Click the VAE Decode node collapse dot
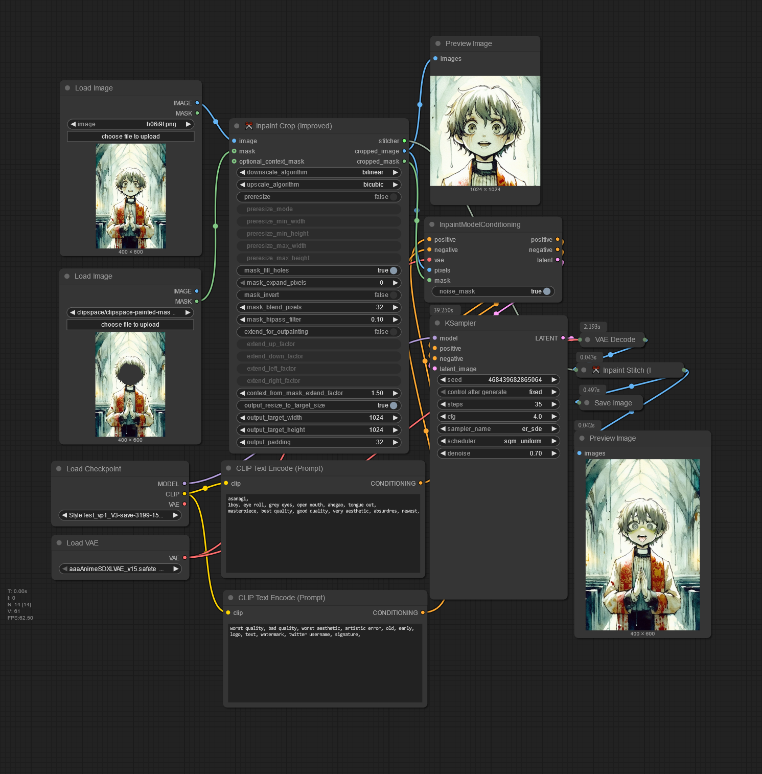This screenshot has height=774, width=762. (588, 339)
